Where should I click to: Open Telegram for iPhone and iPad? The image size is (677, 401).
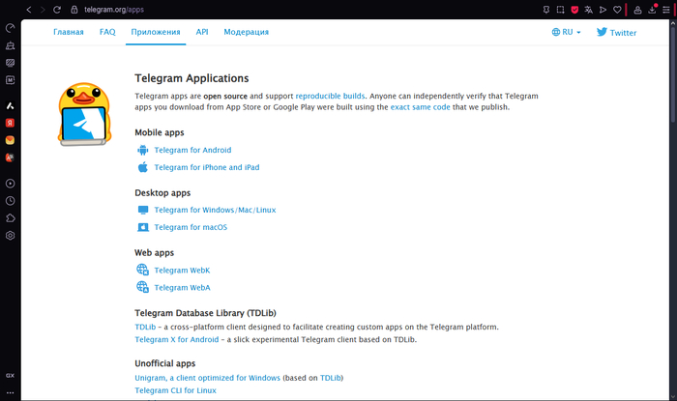click(207, 167)
